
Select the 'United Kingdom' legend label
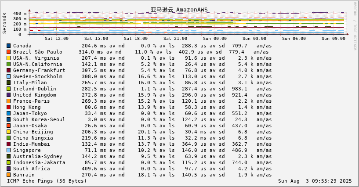tap(35, 95)
